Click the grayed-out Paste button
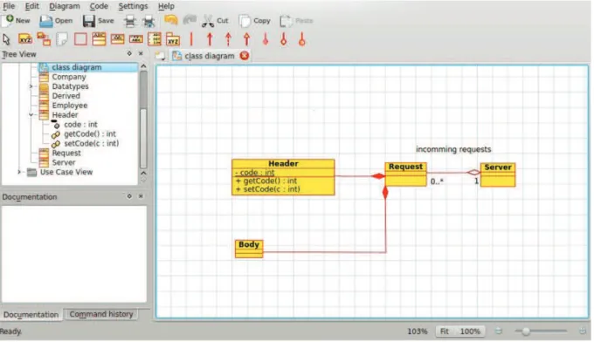Image resolution: width=594 pixels, height=342 pixels. (x=296, y=20)
